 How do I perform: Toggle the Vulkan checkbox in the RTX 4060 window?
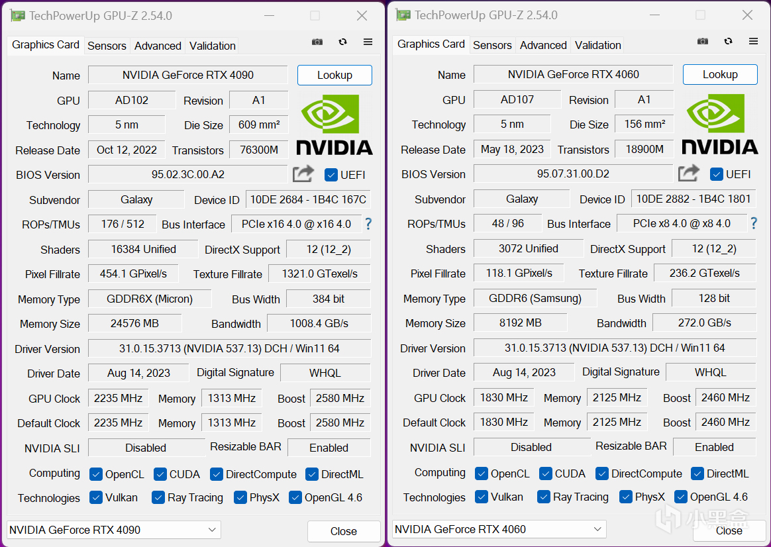click(482, 497)
